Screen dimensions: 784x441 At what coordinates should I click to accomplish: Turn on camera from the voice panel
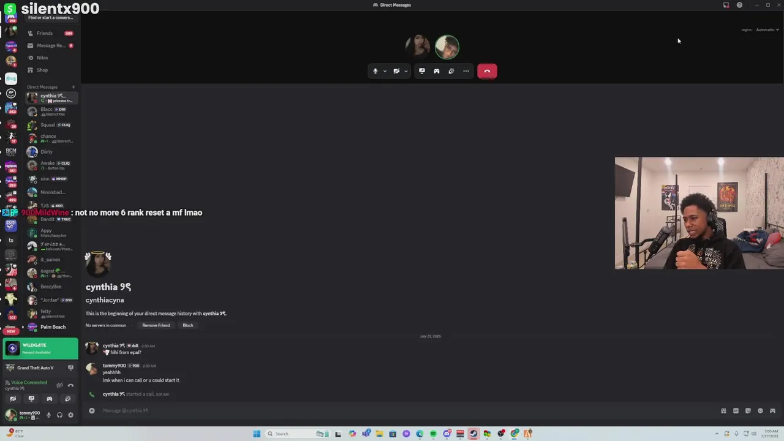pyautogui.click(x=13, y=399)
